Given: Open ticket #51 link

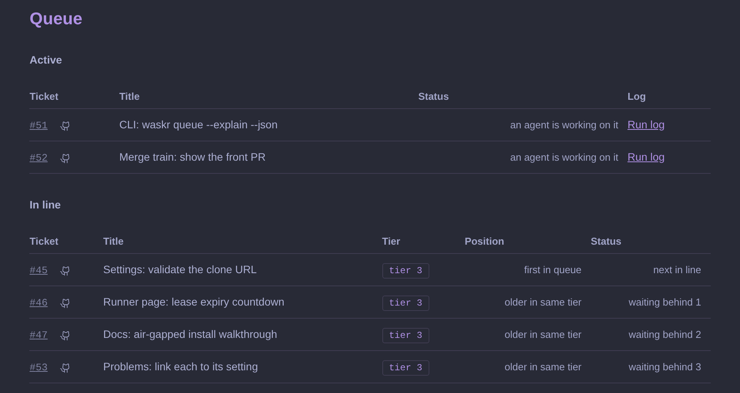Looking at the screenshot, I should pyautogui.click(x=39, y=125).
